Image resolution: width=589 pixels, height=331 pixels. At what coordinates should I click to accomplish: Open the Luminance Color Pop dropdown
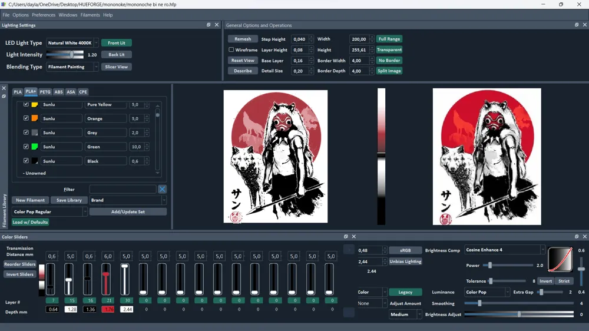487,292
